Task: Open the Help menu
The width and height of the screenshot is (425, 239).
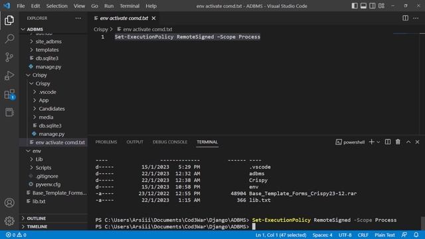Action: click(x=151, y=6)
